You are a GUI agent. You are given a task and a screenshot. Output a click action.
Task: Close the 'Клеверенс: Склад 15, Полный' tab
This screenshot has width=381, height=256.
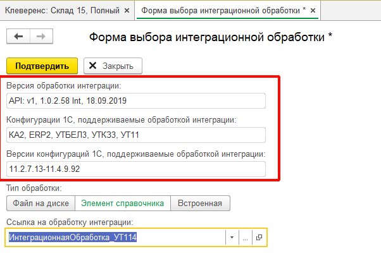tap(127, 11)
